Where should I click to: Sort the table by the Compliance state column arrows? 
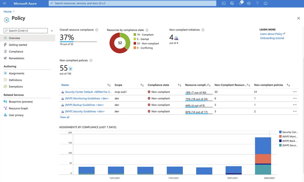(179, 85)
